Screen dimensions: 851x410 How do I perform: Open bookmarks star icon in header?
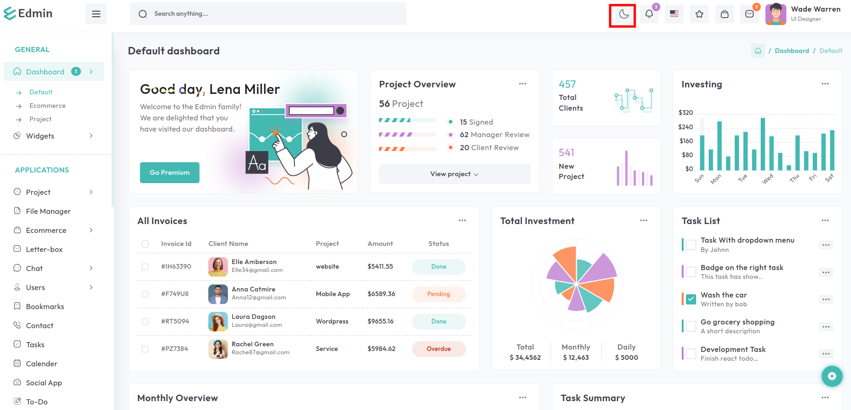699,14
